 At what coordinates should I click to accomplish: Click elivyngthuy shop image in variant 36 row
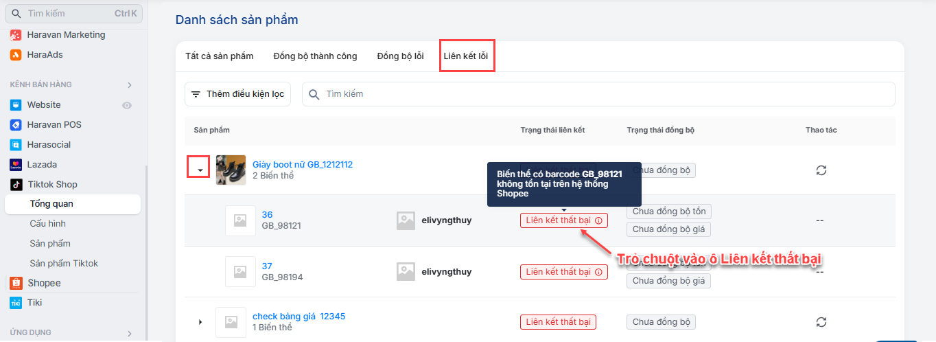[406, 220]
